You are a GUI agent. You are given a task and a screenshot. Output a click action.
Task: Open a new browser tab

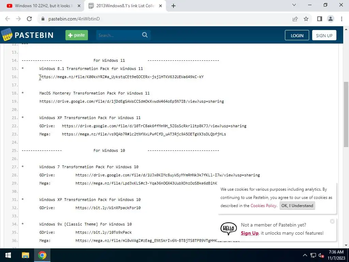pyautogui.click(x=173, y=6)
